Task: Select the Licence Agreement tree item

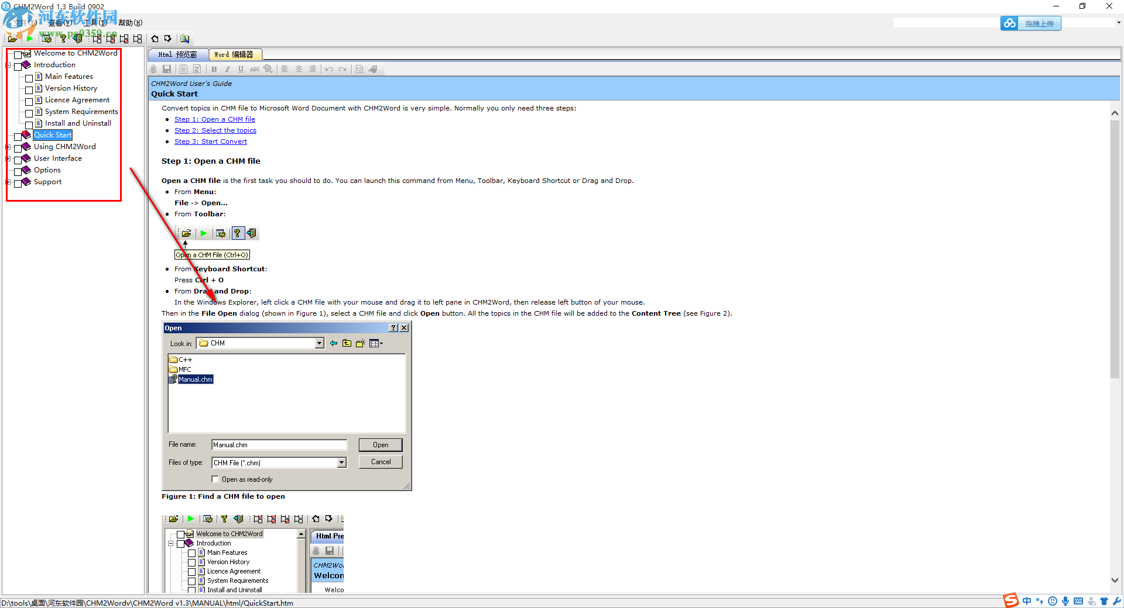Action: 77,100
